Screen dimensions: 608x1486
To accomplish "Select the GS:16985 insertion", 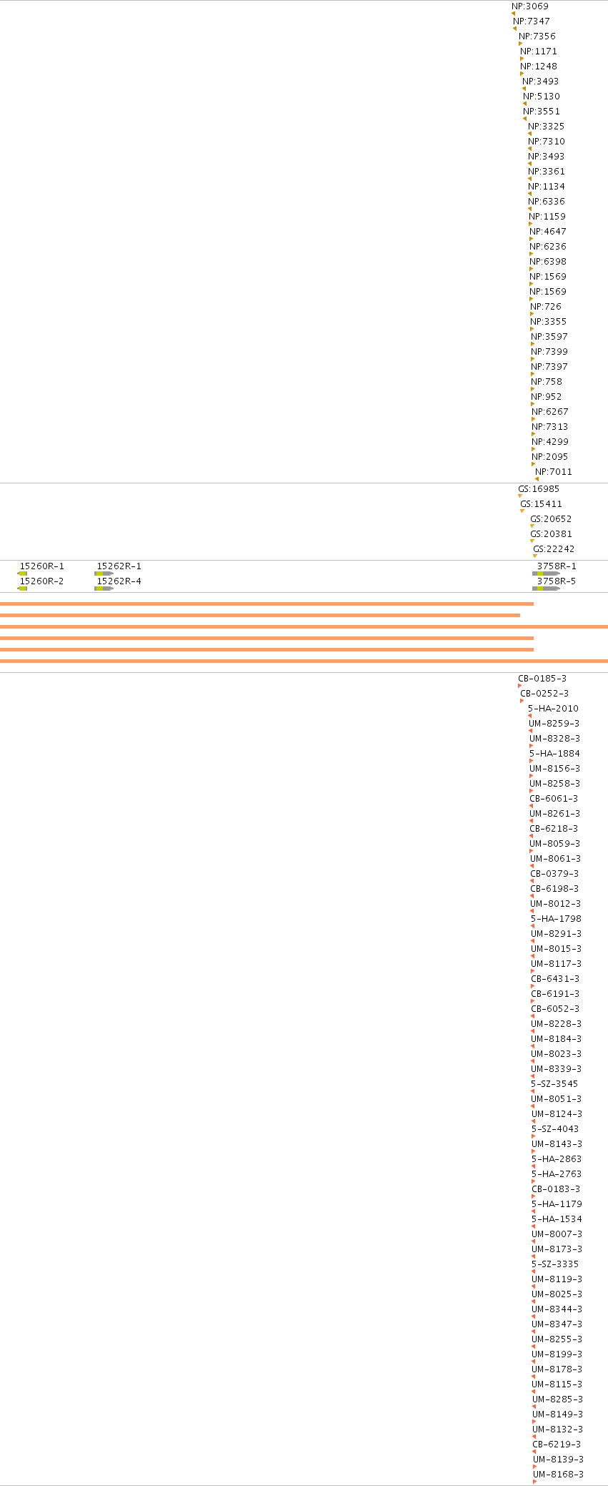I will click(x=520, y=496).
